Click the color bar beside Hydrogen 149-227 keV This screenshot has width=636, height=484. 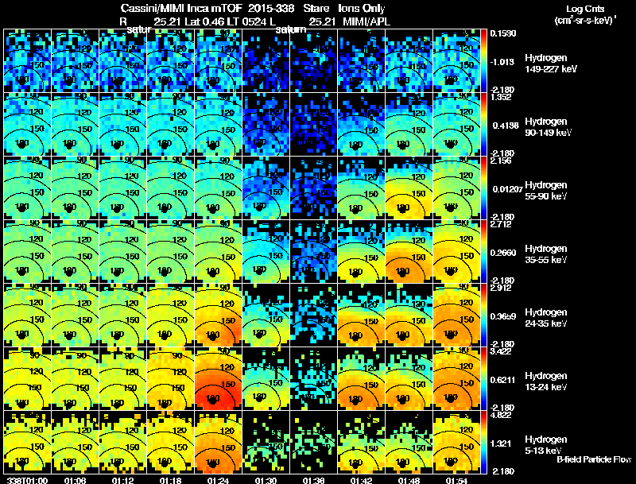(483, 61)
